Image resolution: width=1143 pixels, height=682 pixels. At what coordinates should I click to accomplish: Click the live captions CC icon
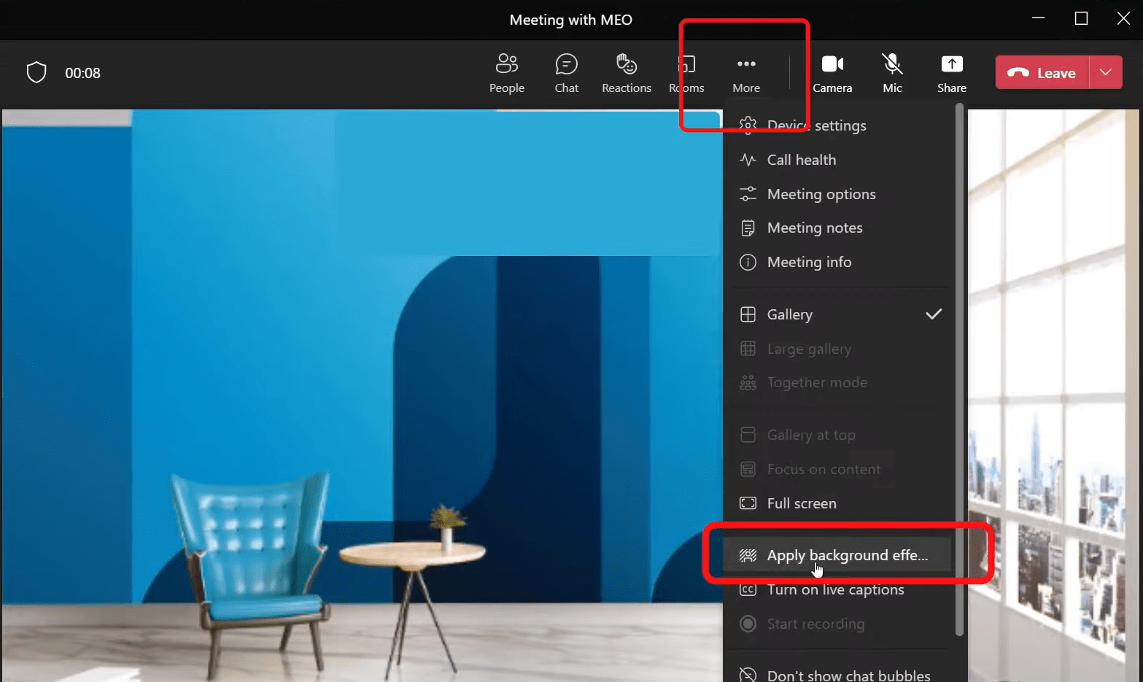(748, 589)
